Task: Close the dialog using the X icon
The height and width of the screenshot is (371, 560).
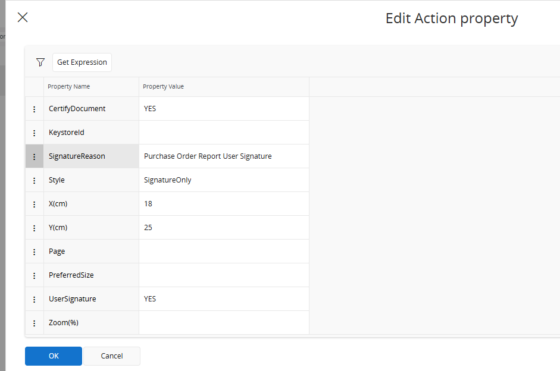Action: tap(23, 17)
